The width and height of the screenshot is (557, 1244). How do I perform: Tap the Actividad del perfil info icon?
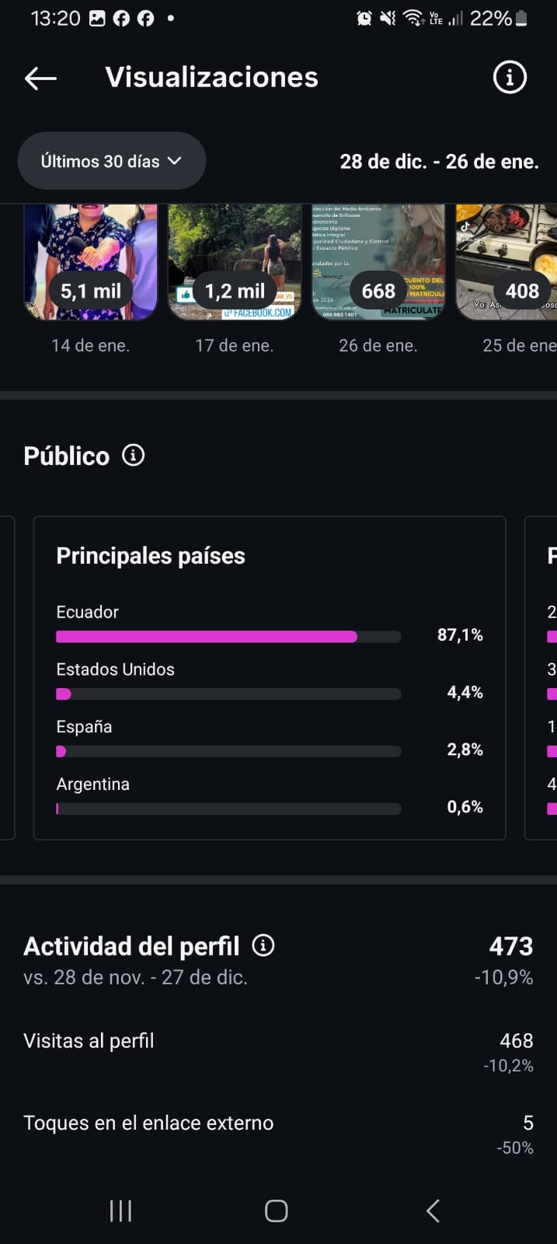[x=263, y=945]
